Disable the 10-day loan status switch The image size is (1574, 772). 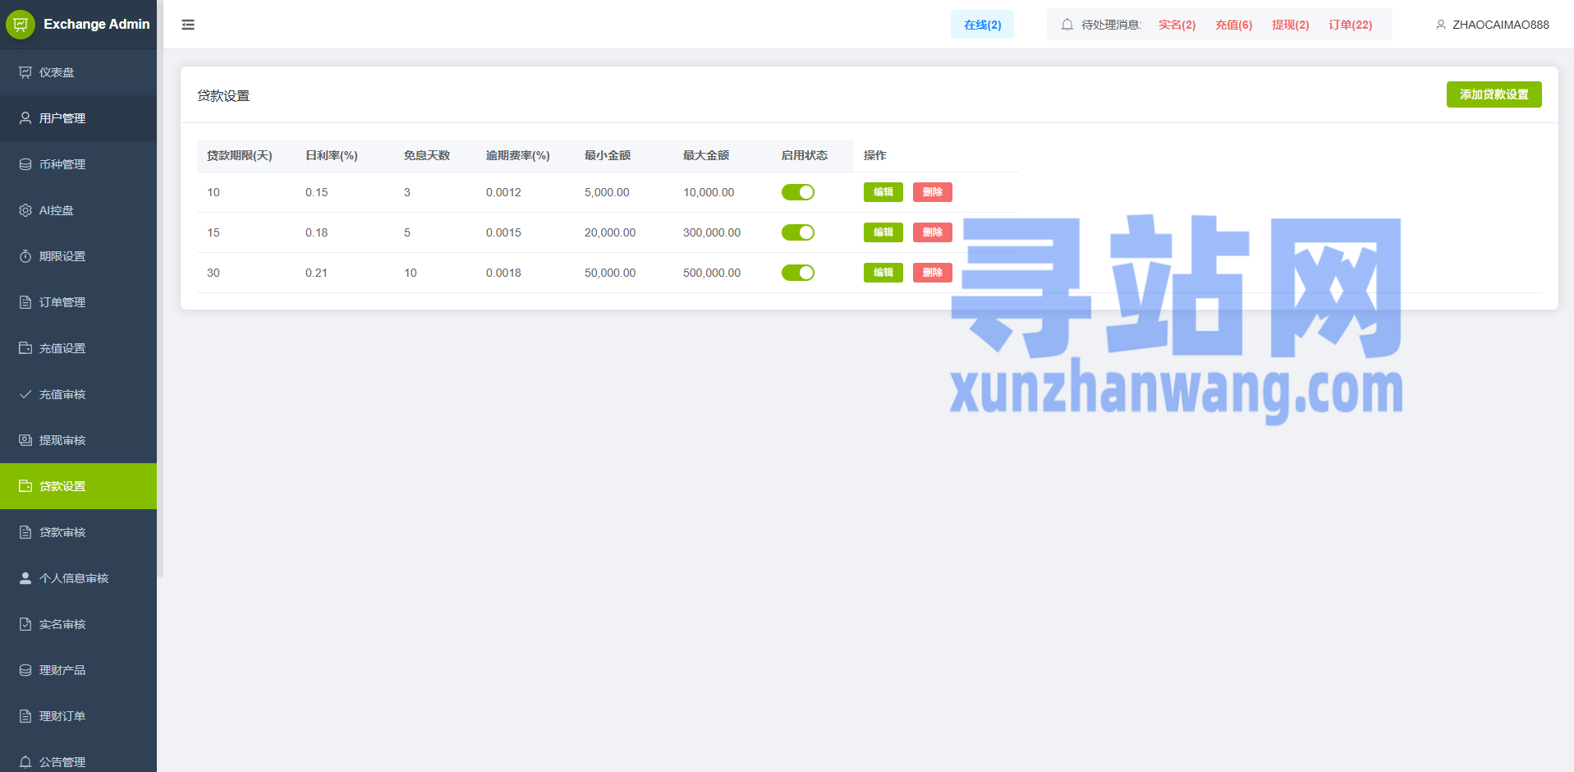(798, 192)
